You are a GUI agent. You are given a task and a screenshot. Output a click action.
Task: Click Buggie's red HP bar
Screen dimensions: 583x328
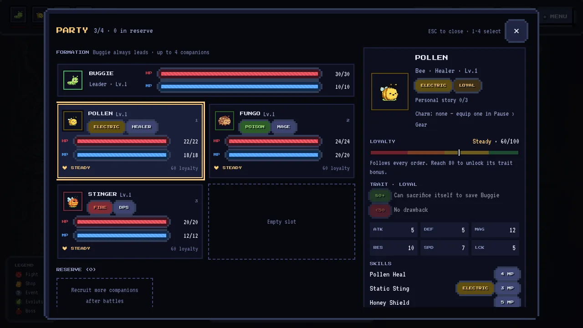click(239, 74)
